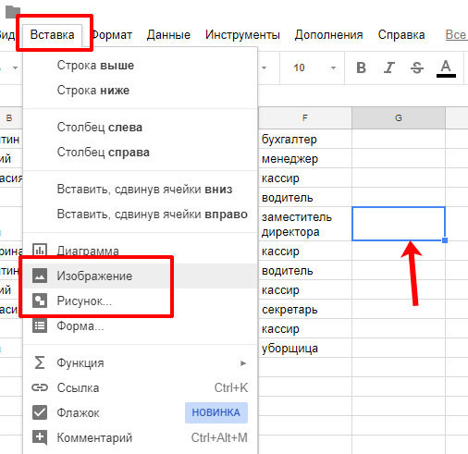Click the comment icon beside Комментарий

coord(40,437)
